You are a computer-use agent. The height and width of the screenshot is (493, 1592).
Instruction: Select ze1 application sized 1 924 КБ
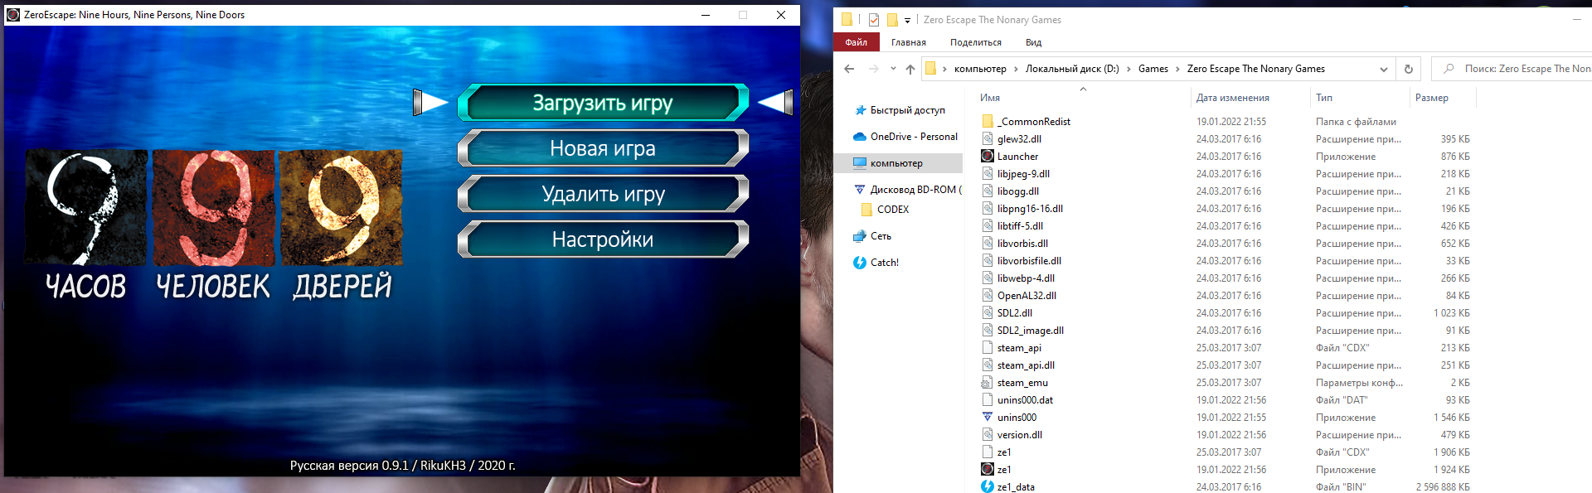[x=1004, y=470]
